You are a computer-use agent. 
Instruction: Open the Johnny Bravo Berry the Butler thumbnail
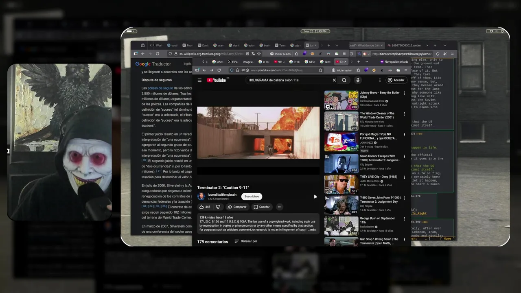(341, 100)
